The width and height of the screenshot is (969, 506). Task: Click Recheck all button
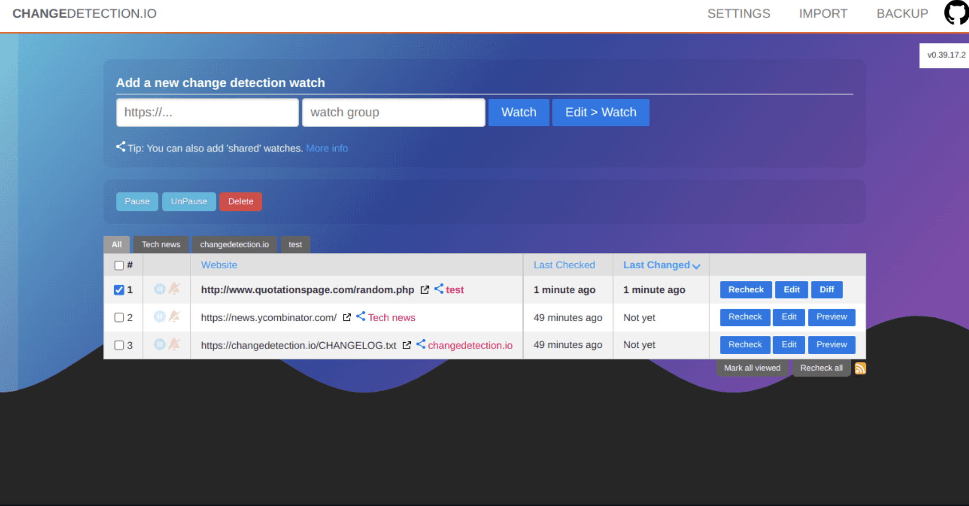[821, 368]
